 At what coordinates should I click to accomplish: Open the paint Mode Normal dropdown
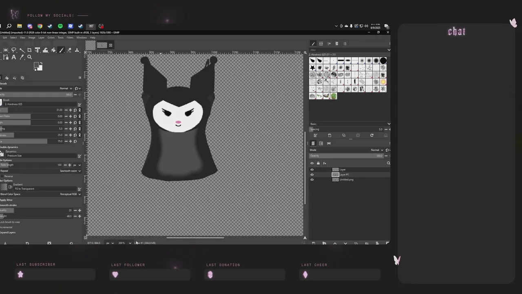(x=66, y=88)
